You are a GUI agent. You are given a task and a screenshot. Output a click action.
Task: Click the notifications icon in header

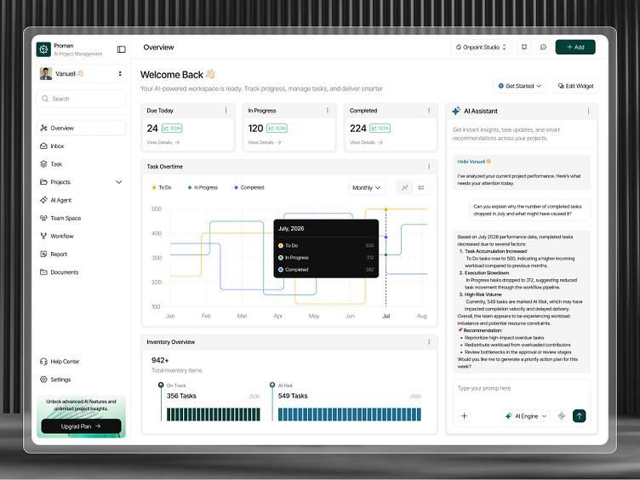coord(524,47)
